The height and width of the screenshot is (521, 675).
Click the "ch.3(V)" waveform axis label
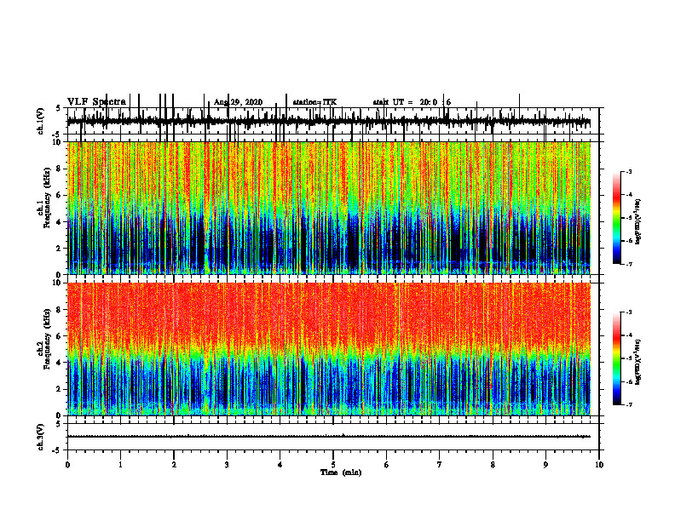[x=41, y=437]
